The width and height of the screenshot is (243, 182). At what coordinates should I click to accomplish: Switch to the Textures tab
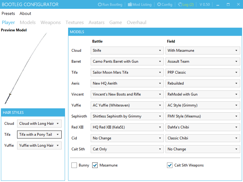[74, 23]
